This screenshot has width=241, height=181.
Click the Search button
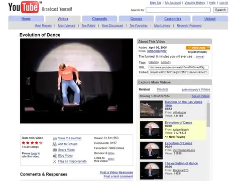[x=220, y=10]
